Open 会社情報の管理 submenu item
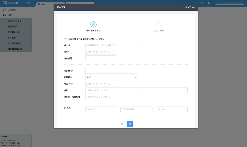Screen dimensions: 247x147 click(15, 49)
